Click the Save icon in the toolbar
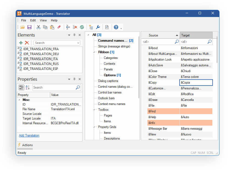Viewport: 228px width, 170px height. click(x=29, y=27)
